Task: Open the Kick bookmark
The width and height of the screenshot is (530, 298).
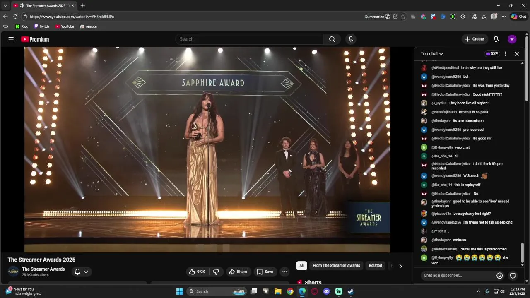Action: (x=22, y=26)
